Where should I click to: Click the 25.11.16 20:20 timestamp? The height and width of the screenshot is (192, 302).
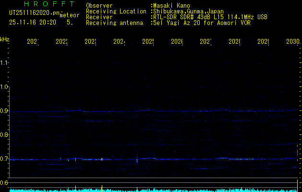click(33, 22)
